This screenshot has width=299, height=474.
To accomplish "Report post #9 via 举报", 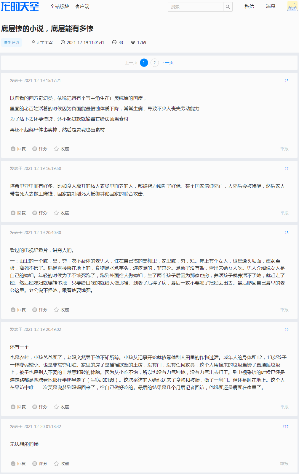I will click(284, 407).
